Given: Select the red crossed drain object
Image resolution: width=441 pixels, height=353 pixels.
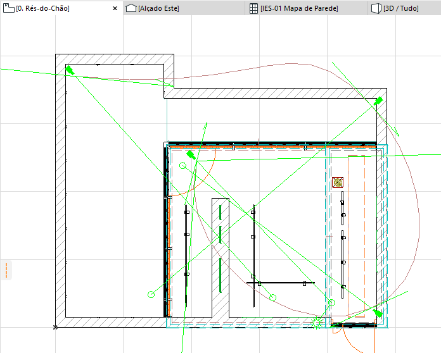Looking at the screenshot, I should 338,183.
